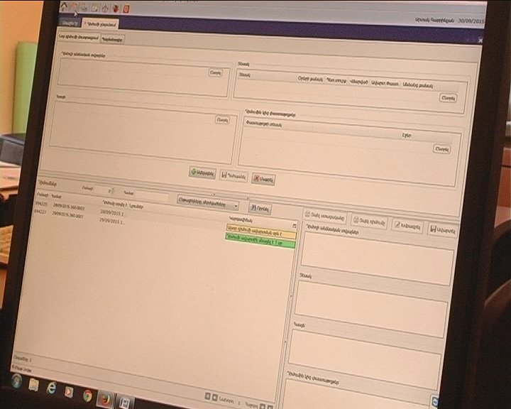Click the home icon in top toolbar

(x=64, y=6)
